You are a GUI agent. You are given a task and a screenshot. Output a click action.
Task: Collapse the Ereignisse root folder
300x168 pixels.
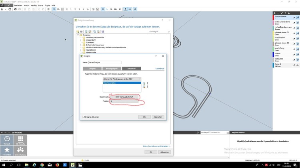78,35
